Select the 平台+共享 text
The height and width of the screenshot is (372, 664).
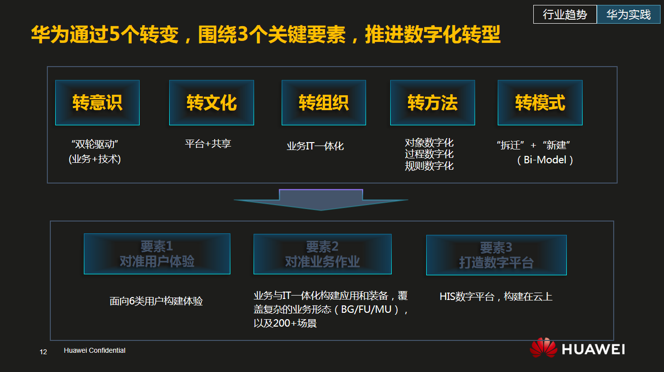pyautogui.click(x=208, y=144)
